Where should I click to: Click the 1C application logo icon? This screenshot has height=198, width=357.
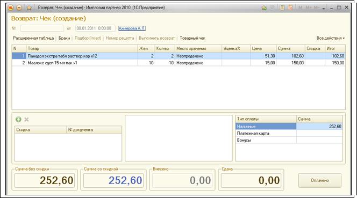[11, 8]
